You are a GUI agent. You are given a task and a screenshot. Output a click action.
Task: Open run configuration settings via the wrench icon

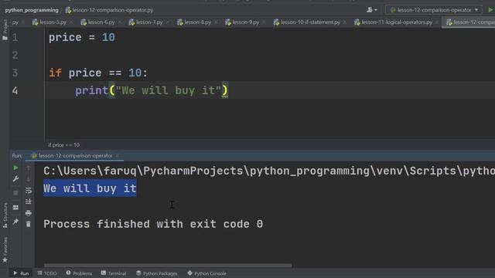[x=15, y=179]
